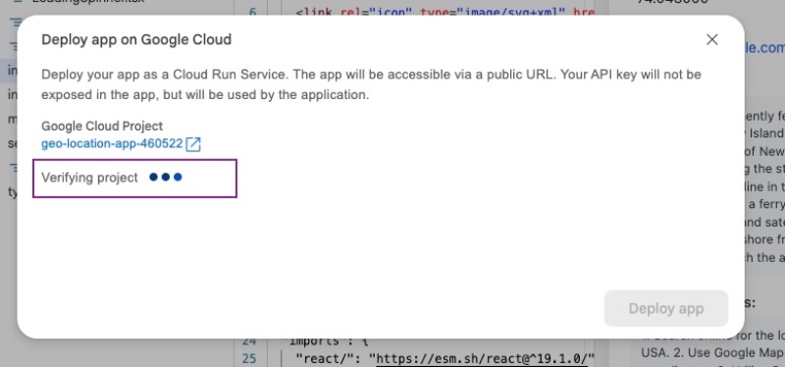This screenshot has width=785, height=367.
Task: Click the 'Google Cloud Project' label
Action: (x=102, y=127)
